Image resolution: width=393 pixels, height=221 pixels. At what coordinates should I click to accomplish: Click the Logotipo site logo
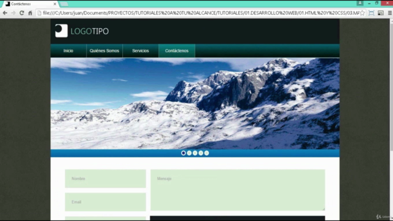click(82, 31)
